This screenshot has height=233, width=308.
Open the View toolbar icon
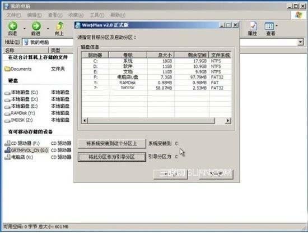pos(269,26)
